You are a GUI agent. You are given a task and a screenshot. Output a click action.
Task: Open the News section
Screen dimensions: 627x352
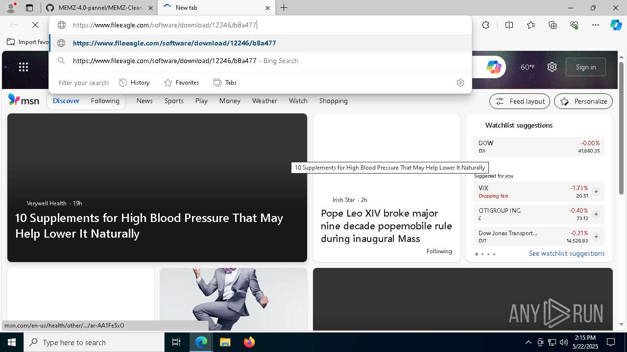[x=145, y=101]
